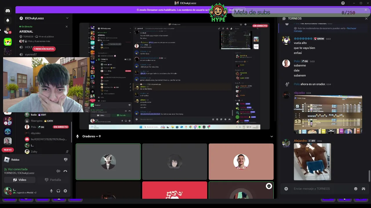Toggle screen share with Pantalla button
Screen dimensions: 371x208
click(x=53, y=180)
